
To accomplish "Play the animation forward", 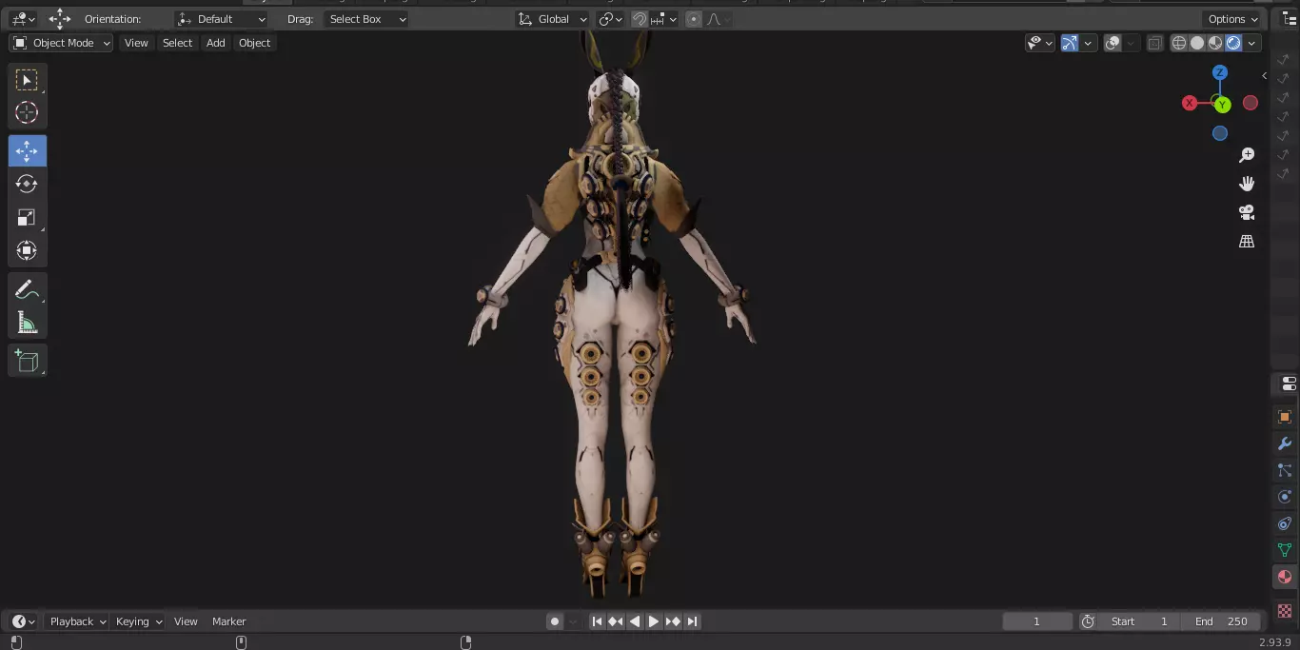I will click(654, 621).
